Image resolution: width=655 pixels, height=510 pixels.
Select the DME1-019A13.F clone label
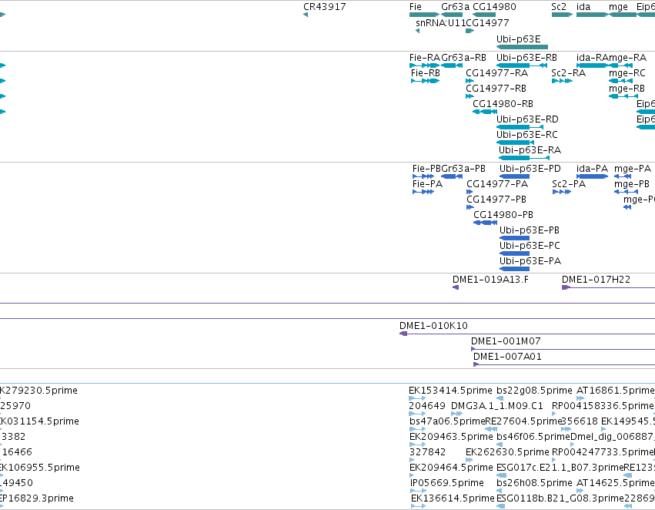(x=490, y=280)
